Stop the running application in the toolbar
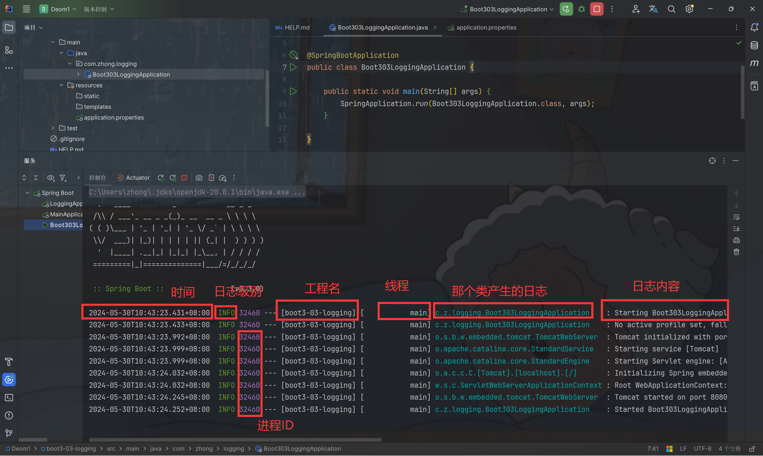Screen dimensions: 763x456 coord(596,9)
